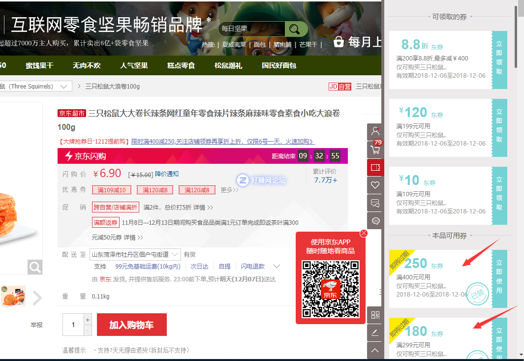Click the customer service face icon in the sidebar
Image resolution: width=524 pixels, height=361 pixels.
click(x=375, y=221)
